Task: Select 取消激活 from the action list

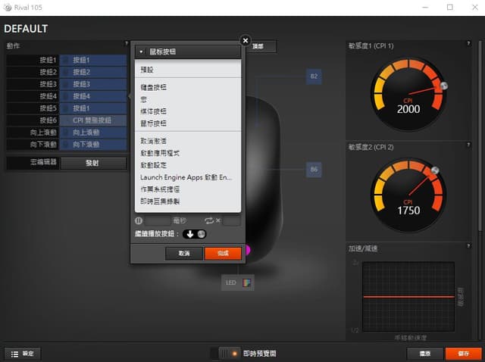Action: [x=188, y=141]
